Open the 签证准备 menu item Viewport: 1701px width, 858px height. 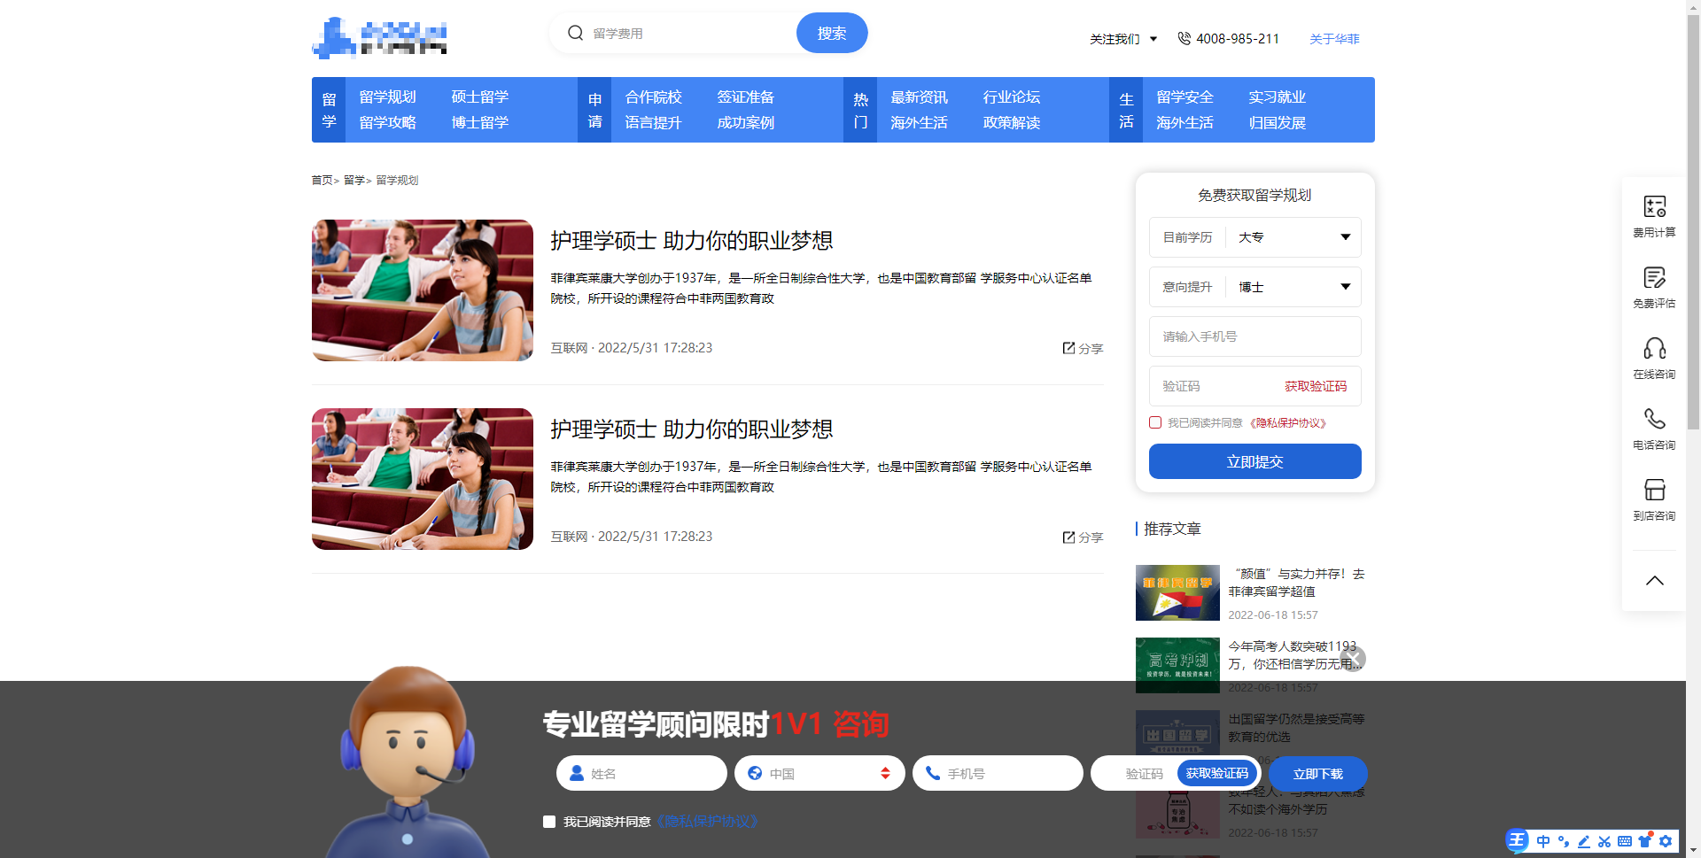746,97
